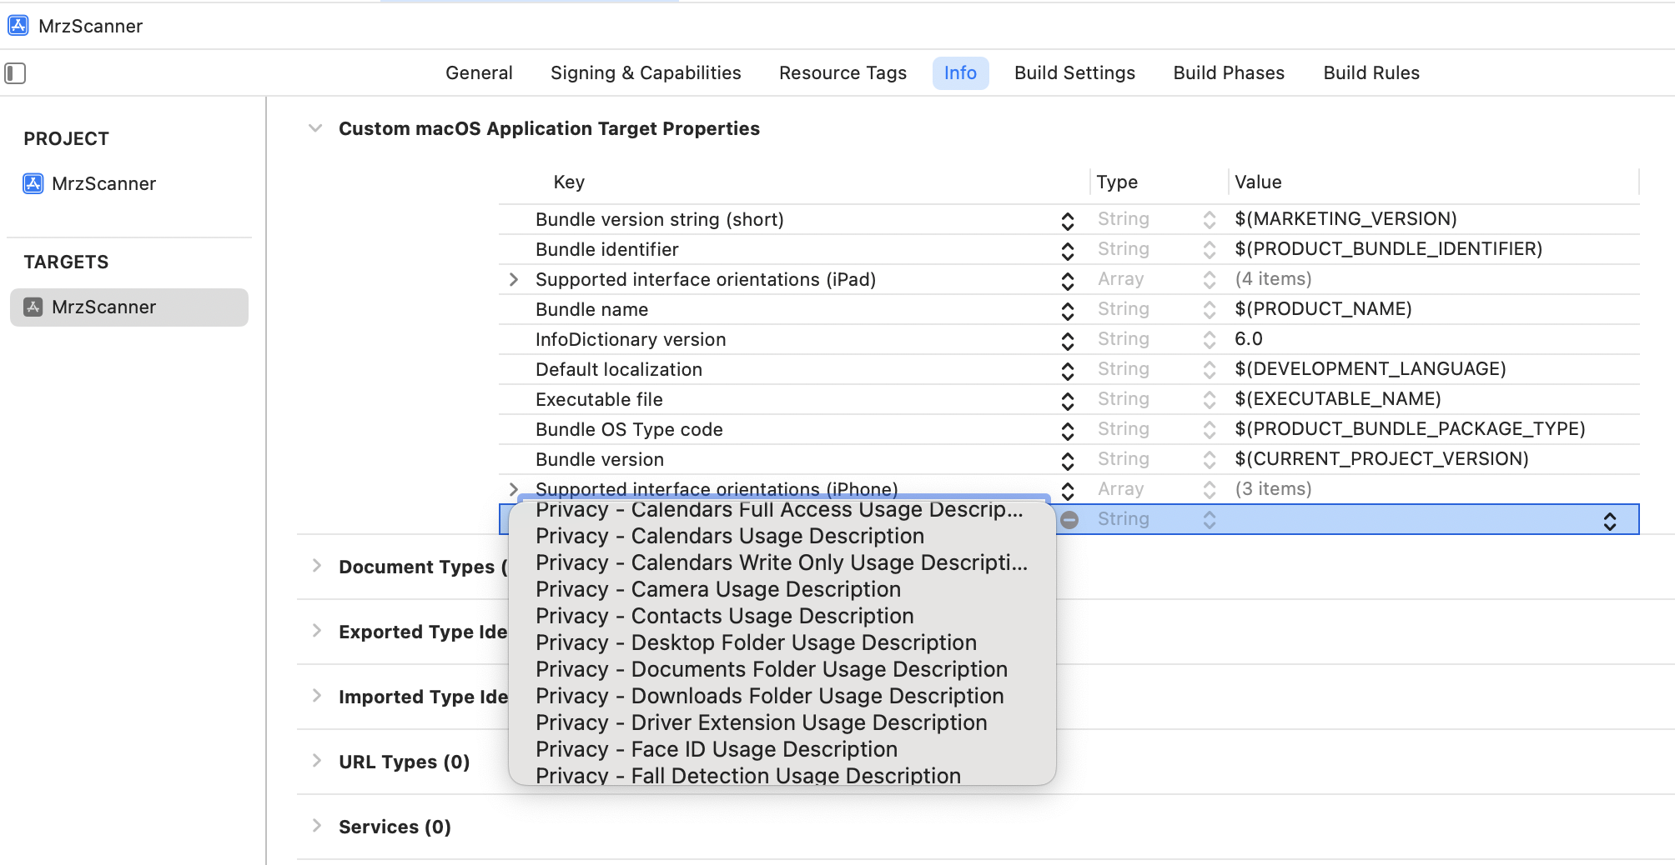Viewport: 1675px width, 865px height.
Task: Click the MrzScanner app icon in title bar
Action: pyautogui.click(x=18, y=26)
